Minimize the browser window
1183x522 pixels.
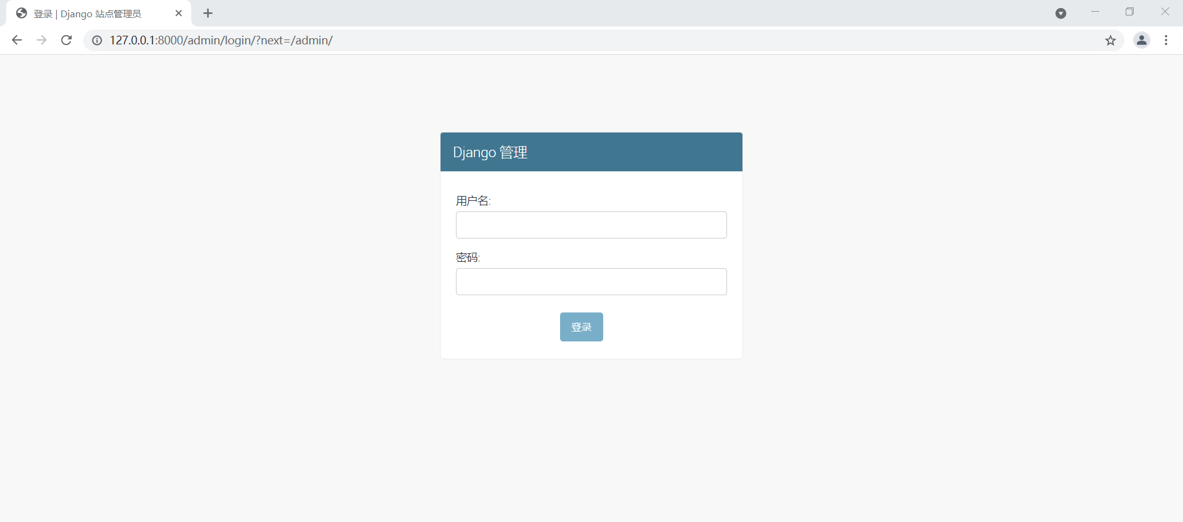point(1095,12)
